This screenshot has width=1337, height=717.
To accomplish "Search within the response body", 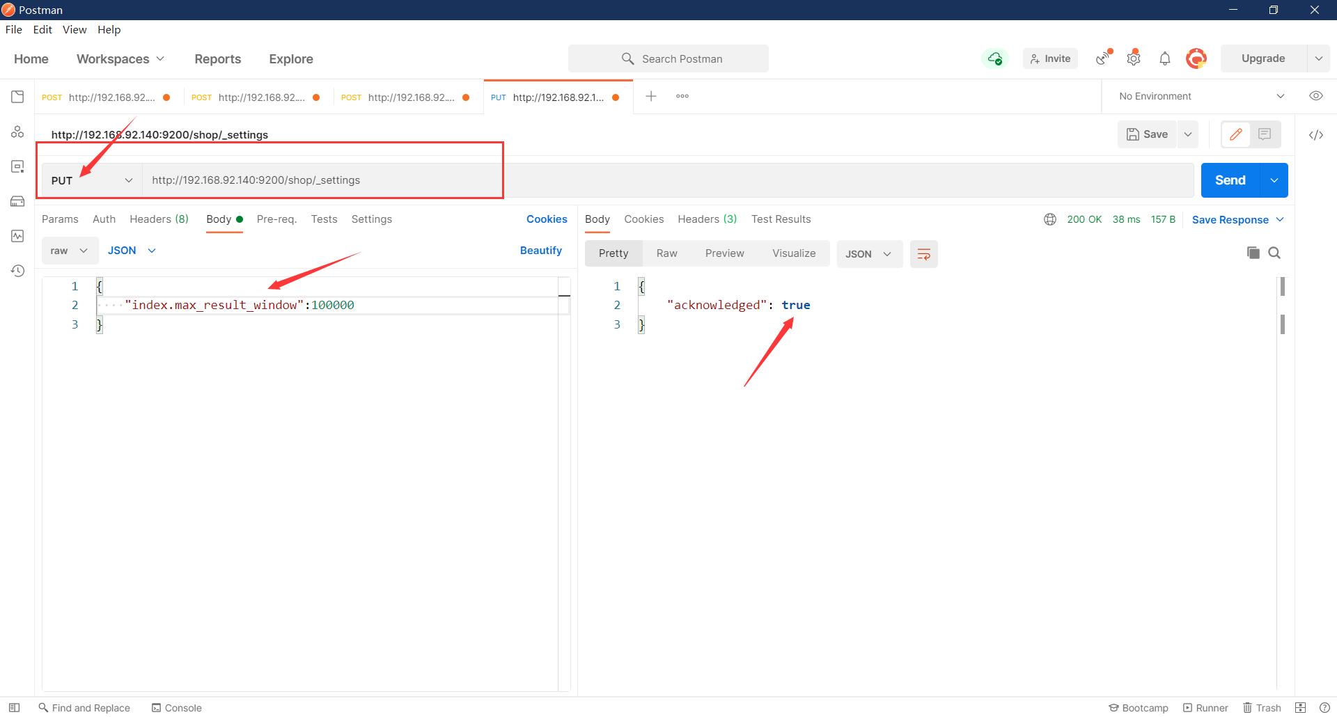I will click(x=1274, y=253).
